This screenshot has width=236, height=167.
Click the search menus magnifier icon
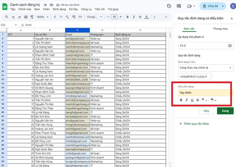[x=6, y=17]
